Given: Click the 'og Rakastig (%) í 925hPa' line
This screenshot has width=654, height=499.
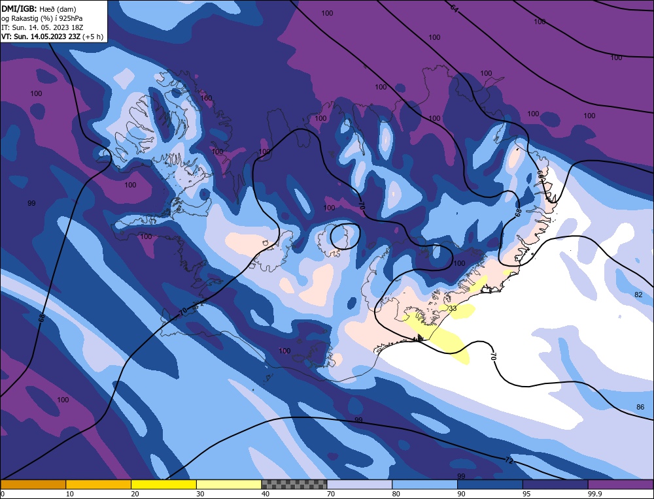Looking at the screenshot, I should 42,18.
